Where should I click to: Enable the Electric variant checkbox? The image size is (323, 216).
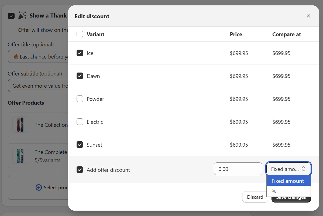click(80, 122)
